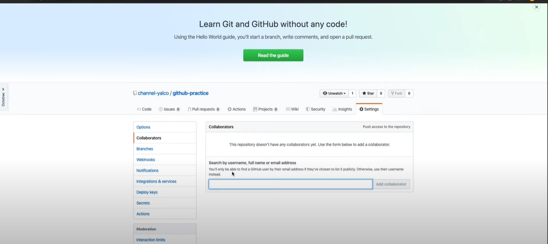Click the star icon on Star button
Viewport: 548px width, 244px height.
point(364,93)
